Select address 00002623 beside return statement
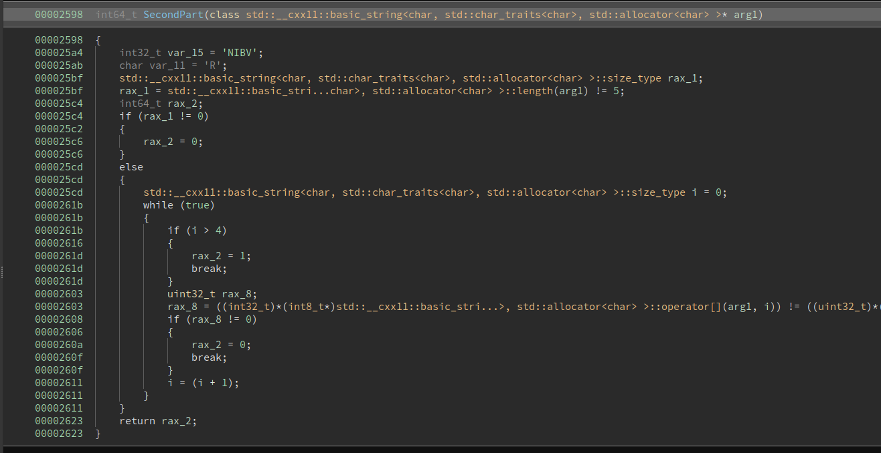Image resolution: width=881 pixels, height=453 pixels. pyautogui.click(x=59, y=421)
